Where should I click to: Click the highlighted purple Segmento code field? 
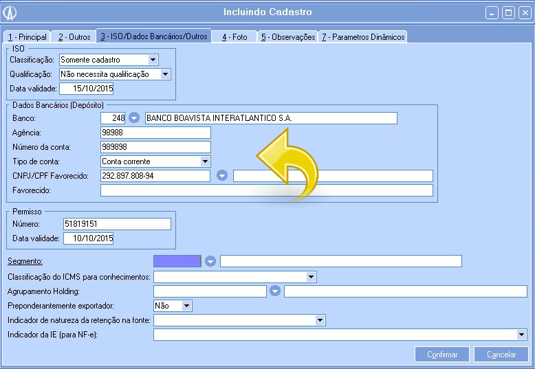(x=177, y=261)
